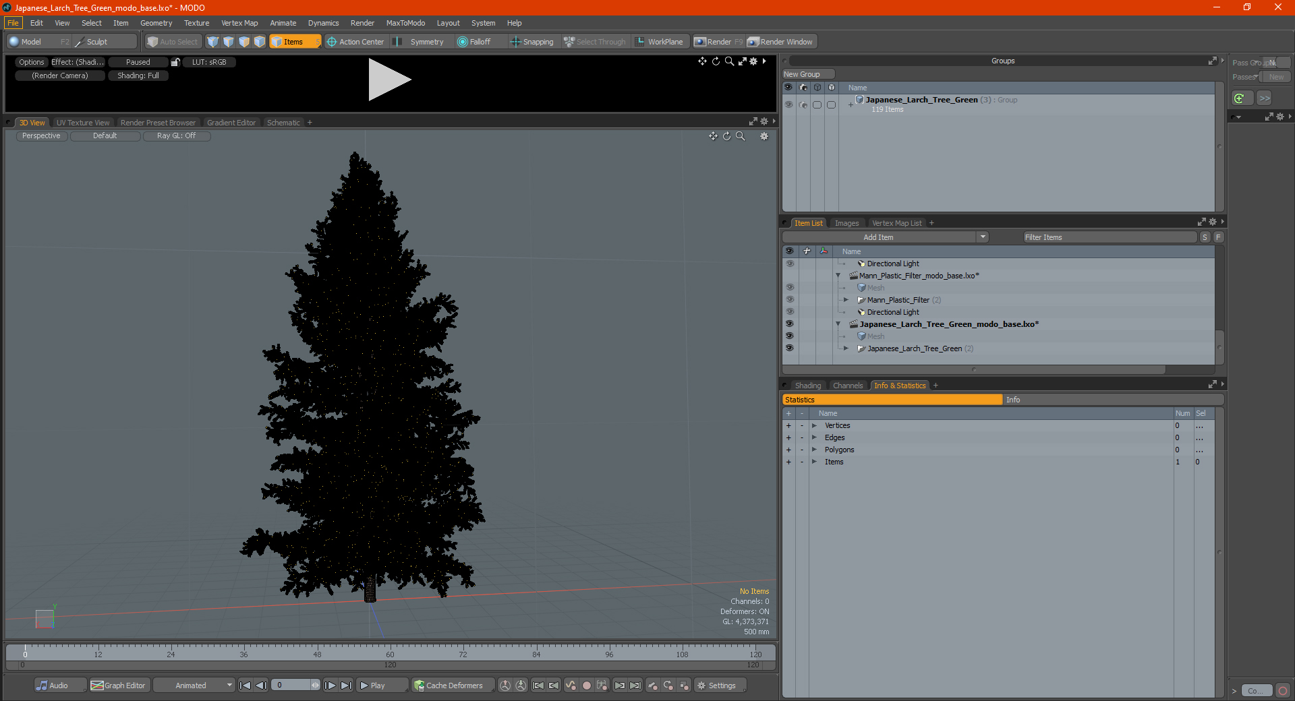1295x701 pixels.
Task: Toggle visibility of Japanese_Larch_Tree_Green group
Action: [788, 104]
